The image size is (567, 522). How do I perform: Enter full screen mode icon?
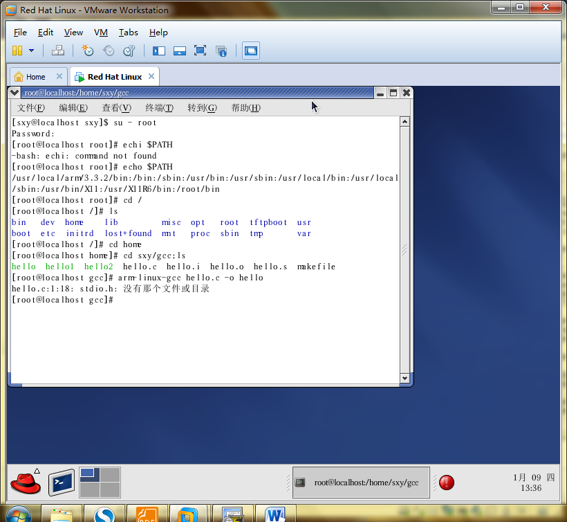point(200,51)
